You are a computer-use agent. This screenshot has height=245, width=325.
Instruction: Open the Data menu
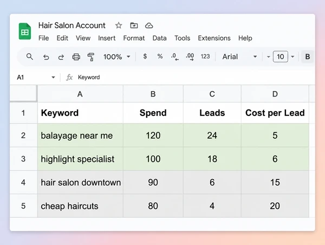159,38
